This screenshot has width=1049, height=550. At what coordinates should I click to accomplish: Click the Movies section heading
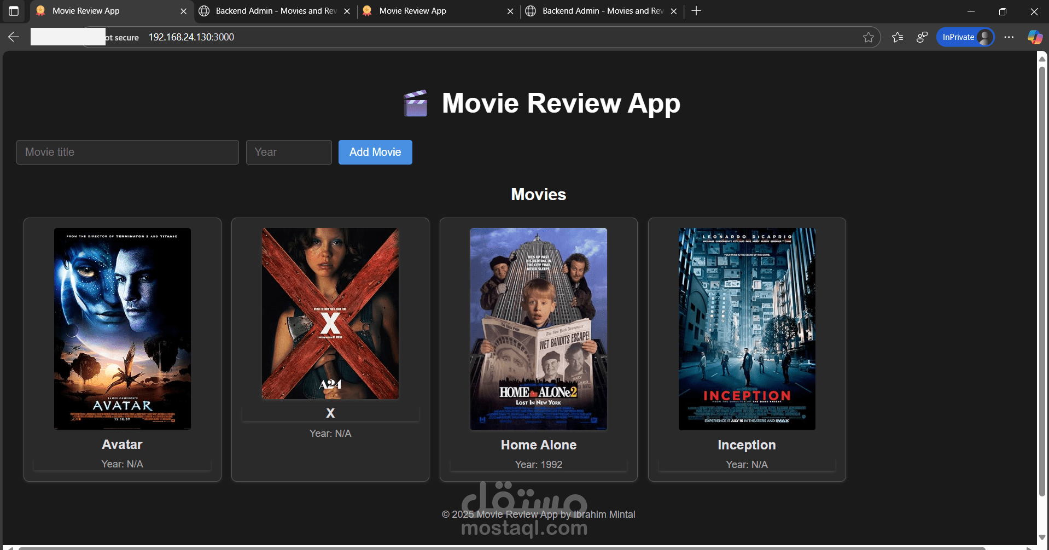coord(539,195)
